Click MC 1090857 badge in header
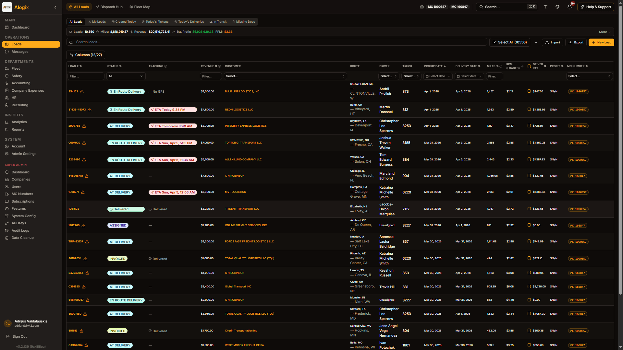The height and width of the screenshot is (350, 623). click(x=437, y=7)
